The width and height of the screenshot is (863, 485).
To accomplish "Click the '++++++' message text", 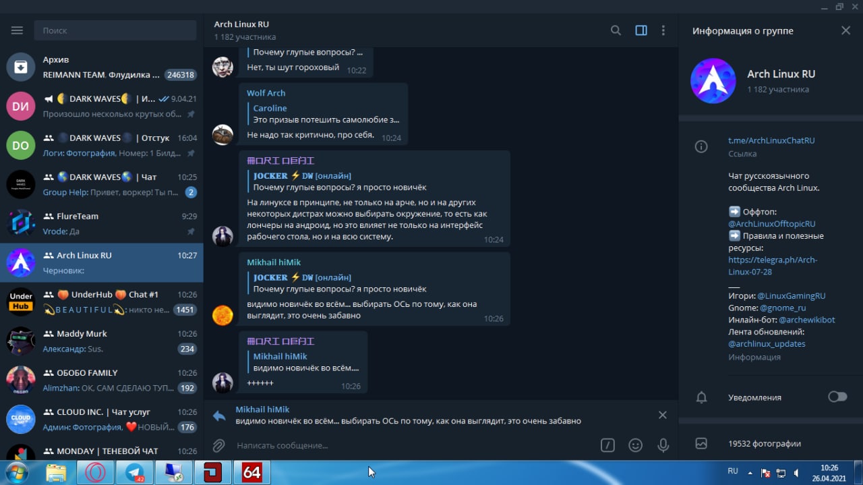I will [x=260, y=383].
